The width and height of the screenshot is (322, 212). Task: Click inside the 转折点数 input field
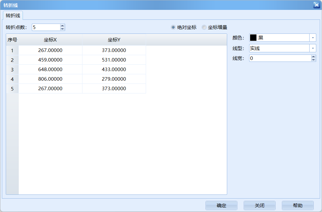(x=45, y=27)
